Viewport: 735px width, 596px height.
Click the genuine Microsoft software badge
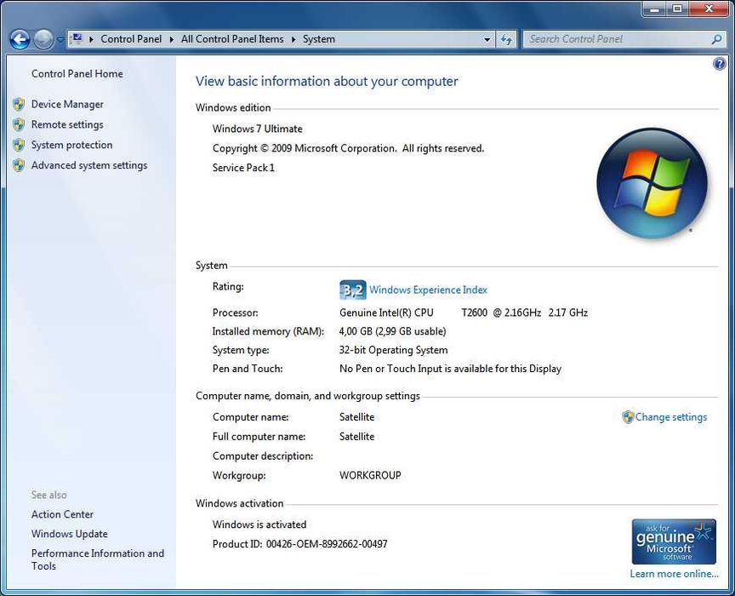[x=674, y=542]
